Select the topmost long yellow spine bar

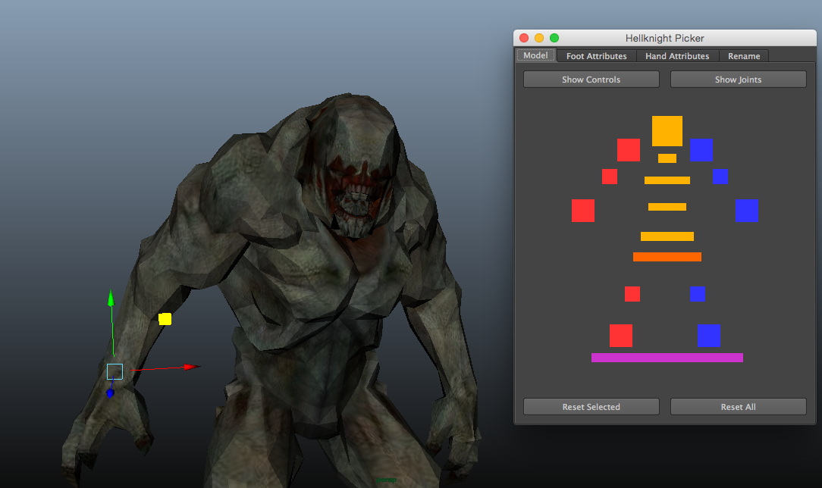coord(667,180)
